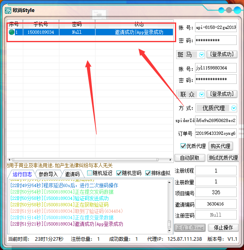The width and height of the screenshot is (244, 250).
Task: Click log line 正在获取验证码
Action: (59, 205)
